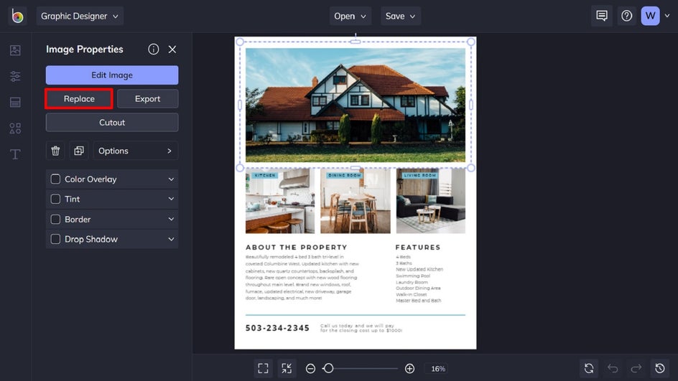Click the FEATURES heading text
The image size is (678, 381).
418,247
